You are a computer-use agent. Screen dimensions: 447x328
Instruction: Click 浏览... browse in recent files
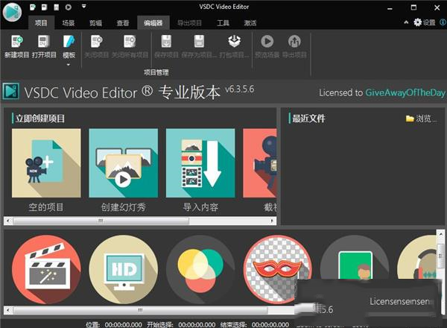422,119
